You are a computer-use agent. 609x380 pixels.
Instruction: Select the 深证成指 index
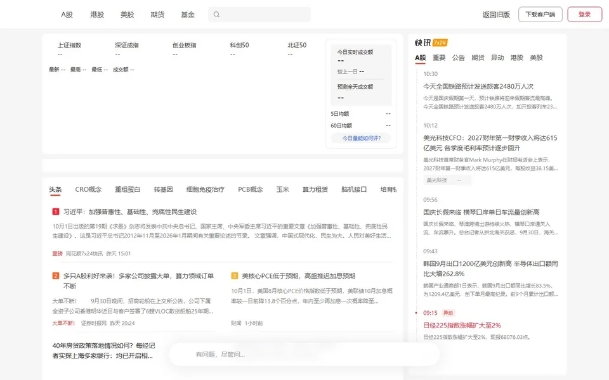[x=127, y=45]
